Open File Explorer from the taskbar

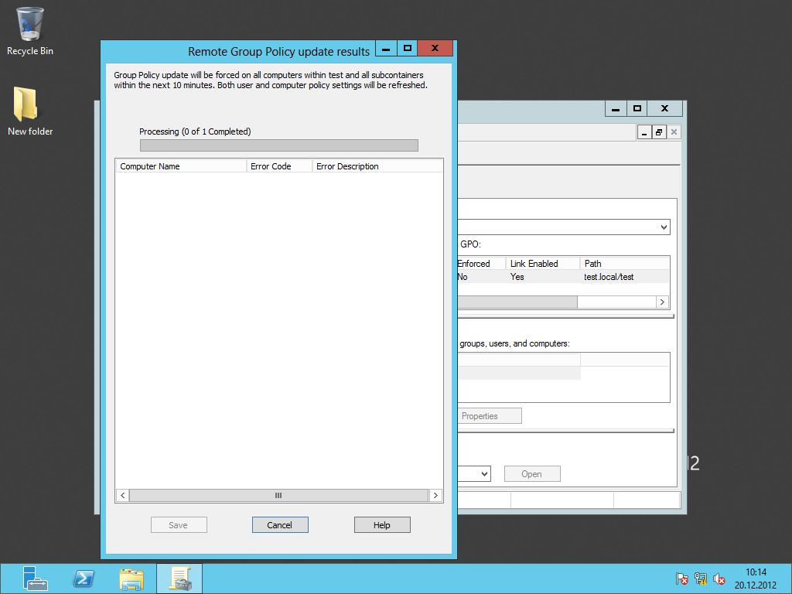pyautogui.click(x=131, y=579)
